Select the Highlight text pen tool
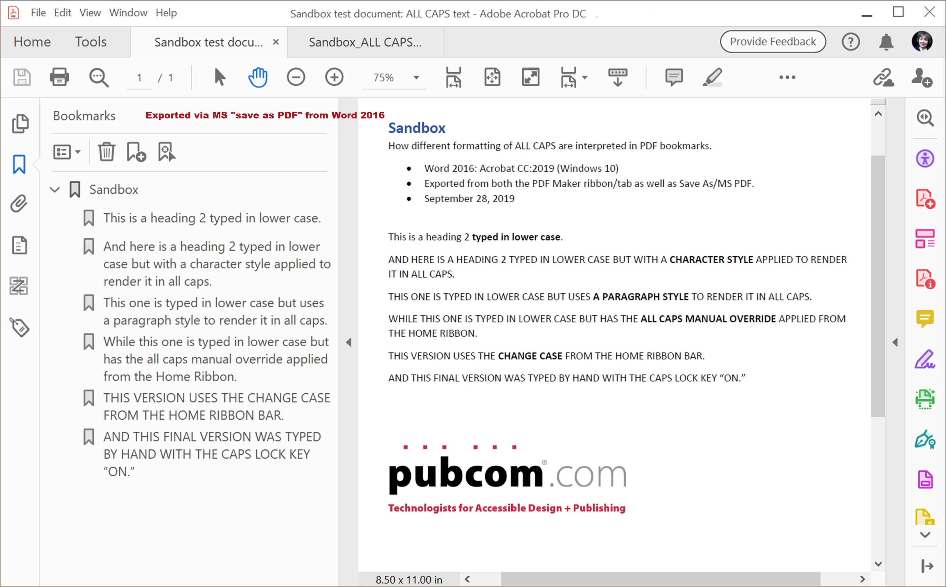 (712, 77)
